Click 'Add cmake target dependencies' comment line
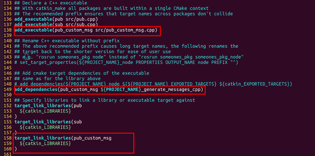Viewport: 315px width, 156px height. [82, 73]
